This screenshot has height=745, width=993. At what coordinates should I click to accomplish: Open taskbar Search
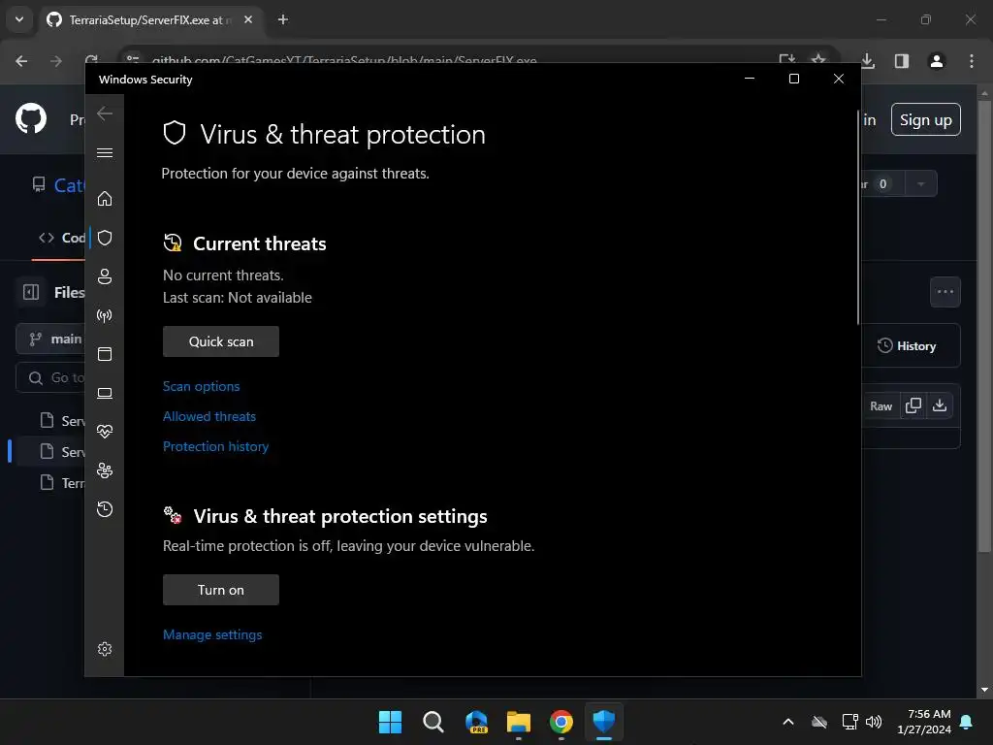pyautogui.click(x=433, y=722)
